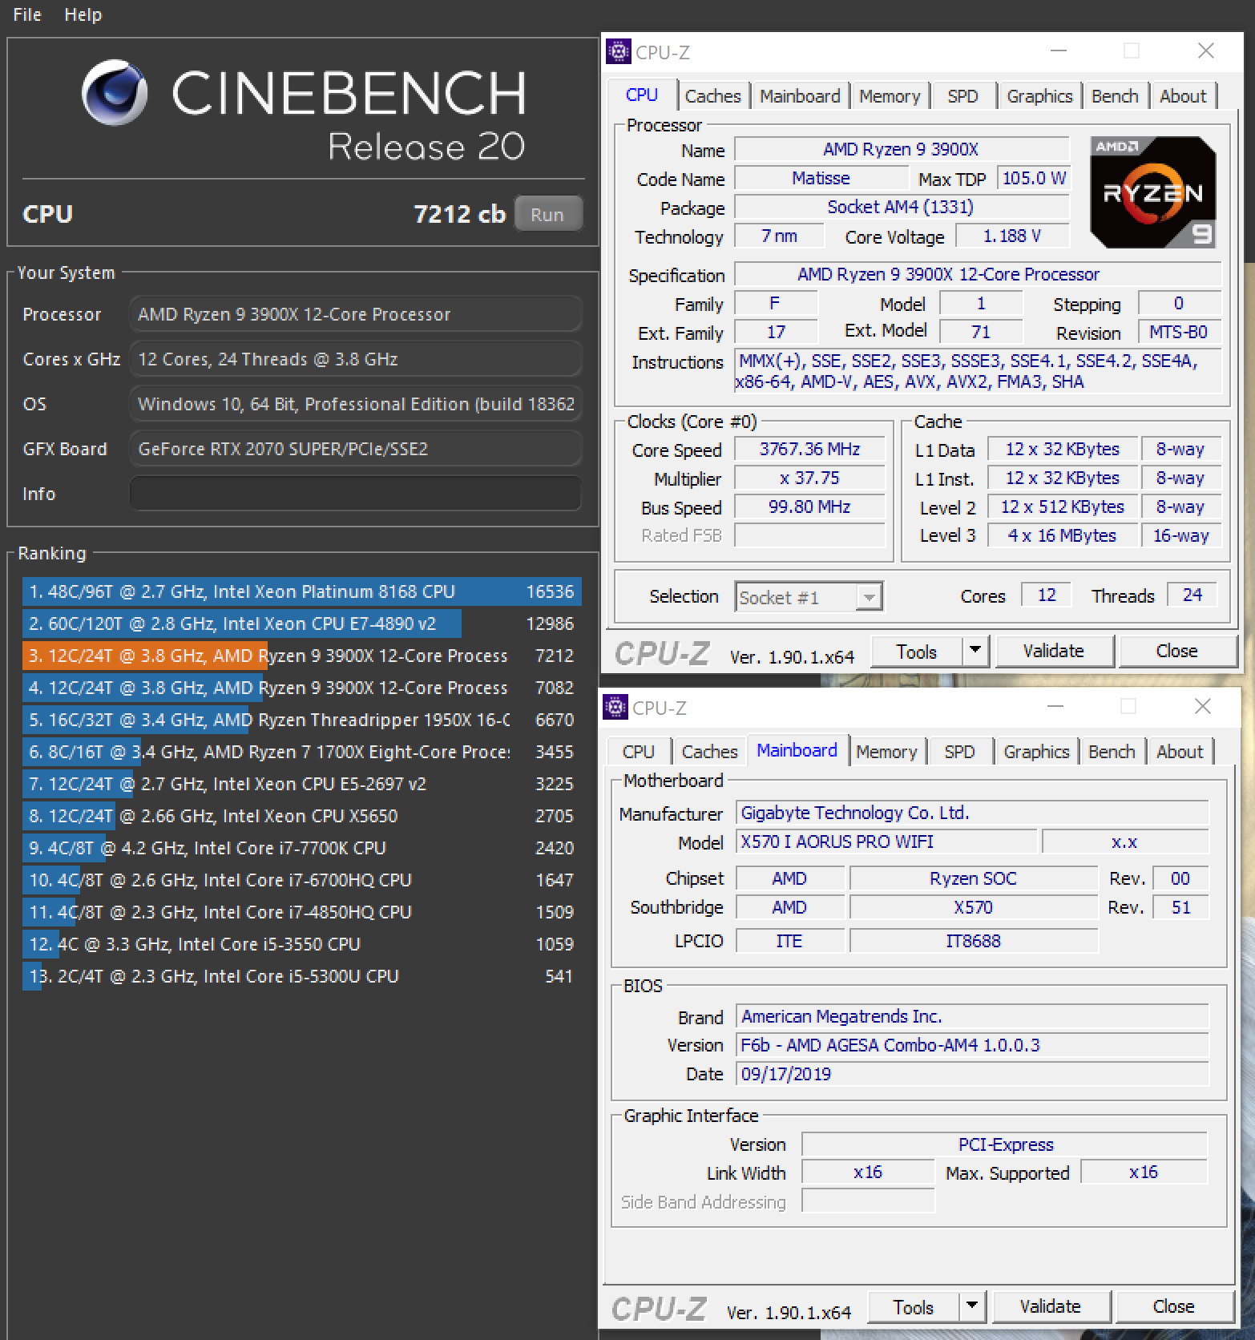The height and width of the screenshot is (1340, 1255).
Task: Click Validate button in upper CPU-Z
Action: (1054, 652)
